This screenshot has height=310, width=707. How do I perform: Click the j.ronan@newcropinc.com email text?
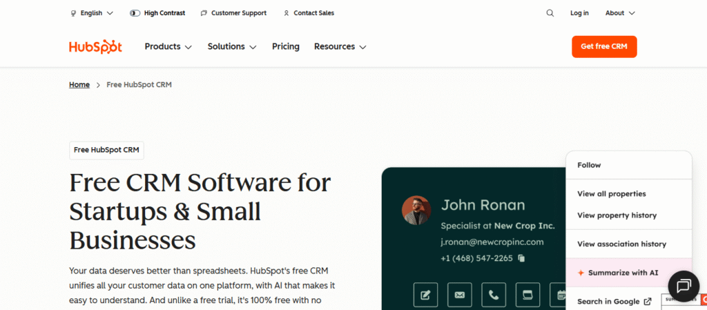(492, 242)
